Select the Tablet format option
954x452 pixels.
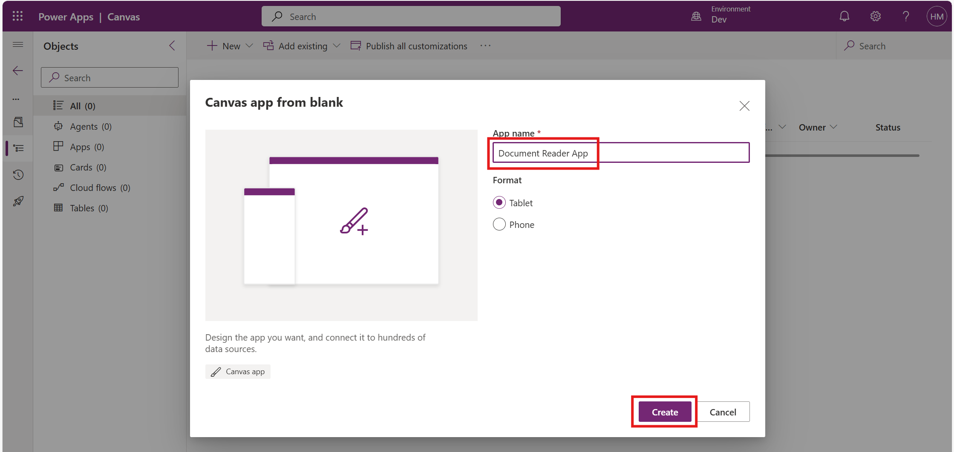tap(499, 203)
